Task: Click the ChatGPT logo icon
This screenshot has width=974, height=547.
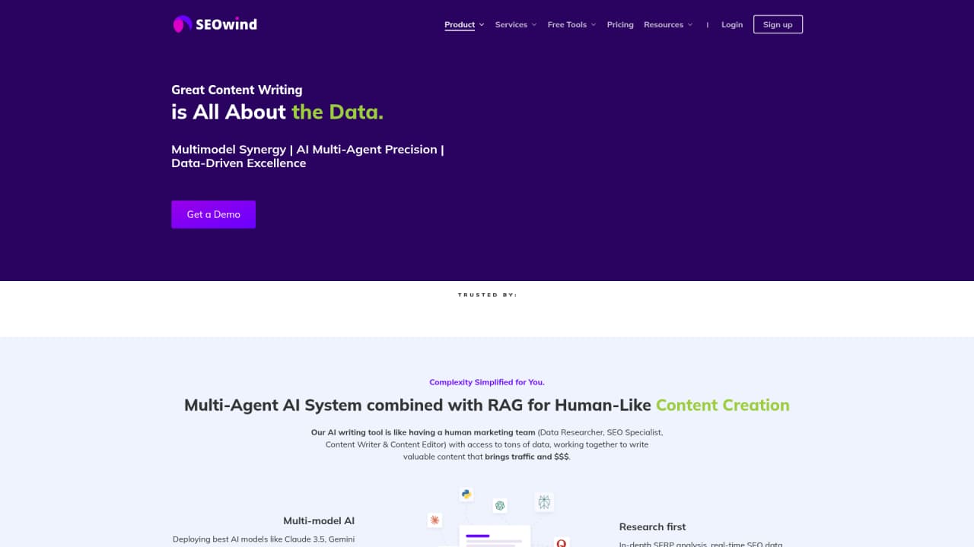Action: click(500, 505)
